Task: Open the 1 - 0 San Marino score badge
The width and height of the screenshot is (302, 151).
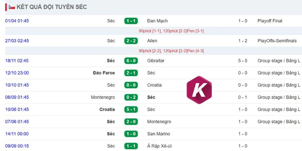Action: tap(131, 134)
